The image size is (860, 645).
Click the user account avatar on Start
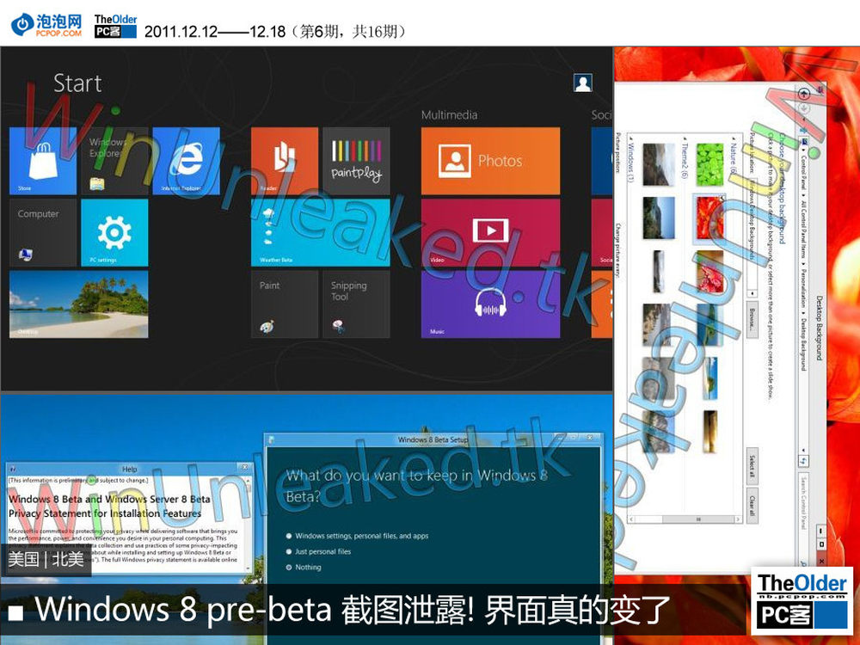(x=582, y=83)
